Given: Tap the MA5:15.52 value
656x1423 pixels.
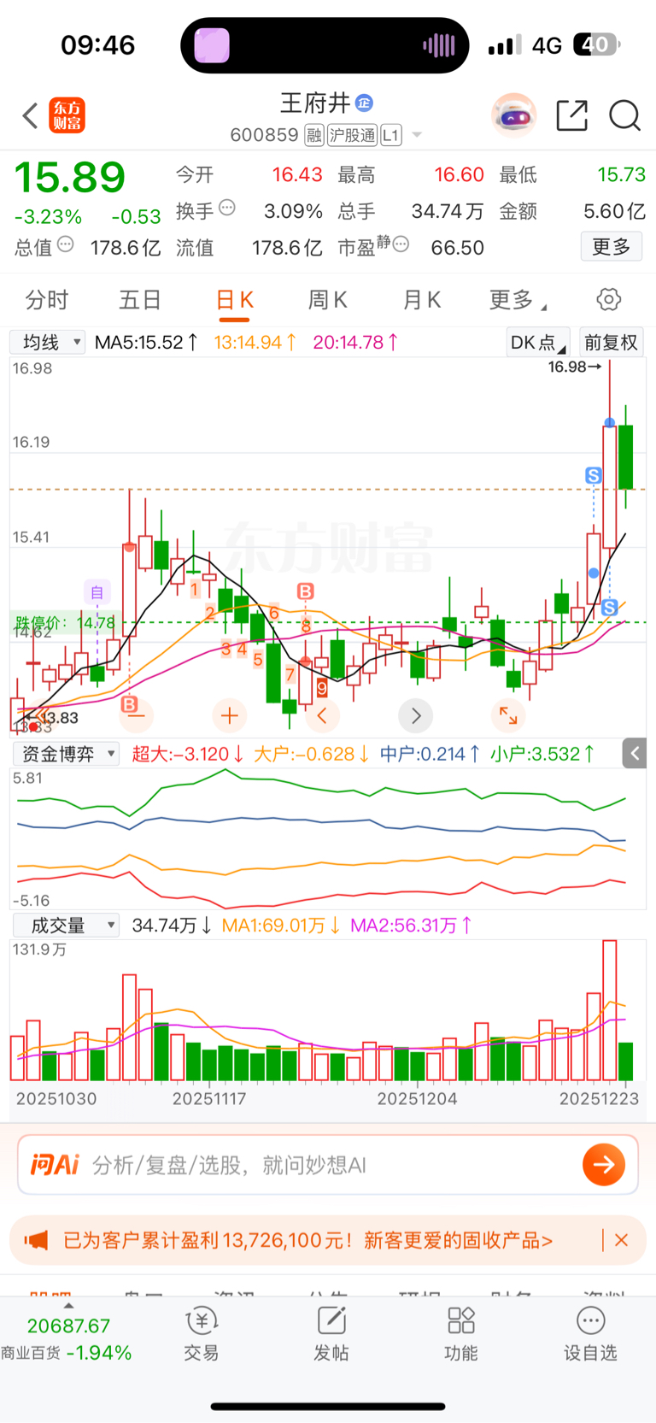Looking at the screenshot, I should click(146, 343).
